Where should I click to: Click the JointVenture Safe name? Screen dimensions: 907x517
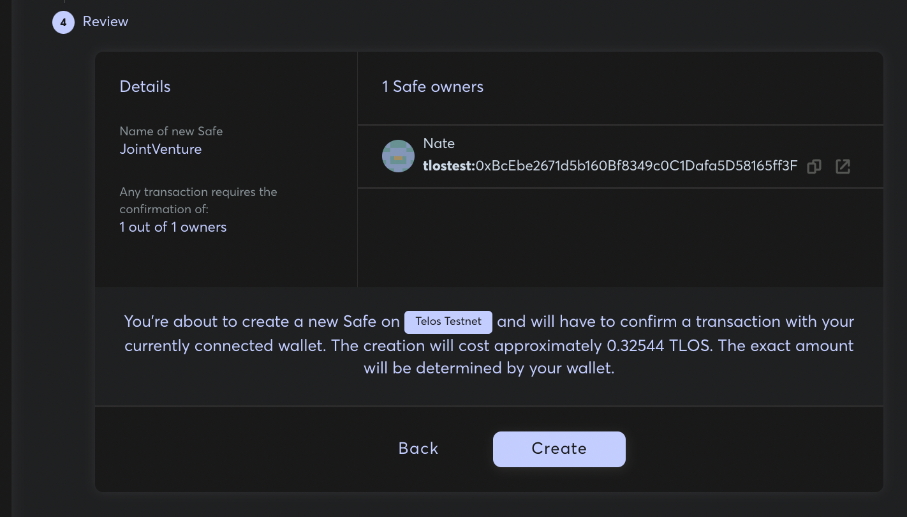click(x=161, y=149)
